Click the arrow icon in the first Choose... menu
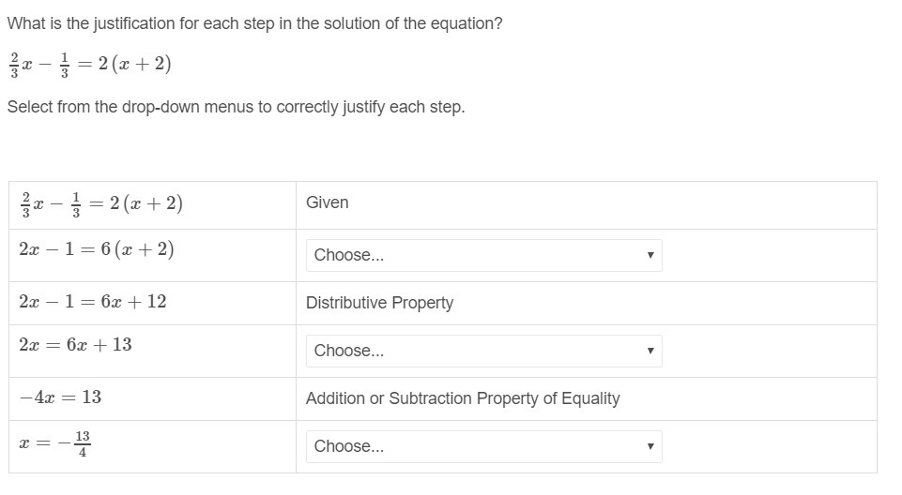The height and width of the screenshot is (495, 902). point(650,255)
